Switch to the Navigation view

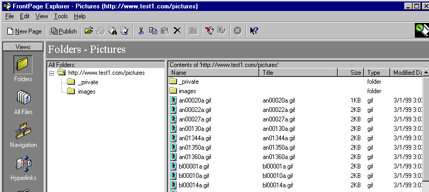coord(23,135)
